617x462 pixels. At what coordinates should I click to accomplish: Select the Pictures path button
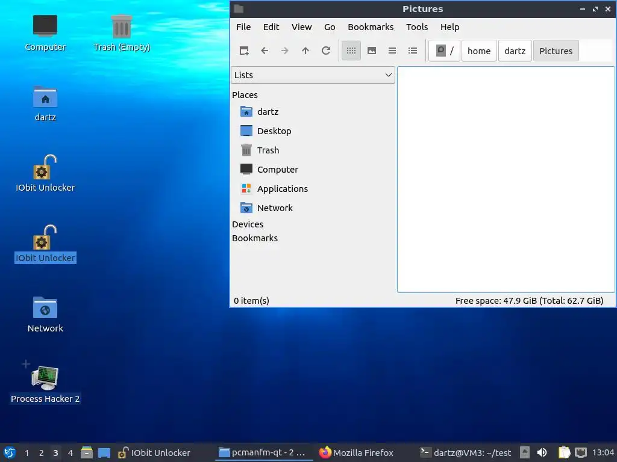[556, 51]
